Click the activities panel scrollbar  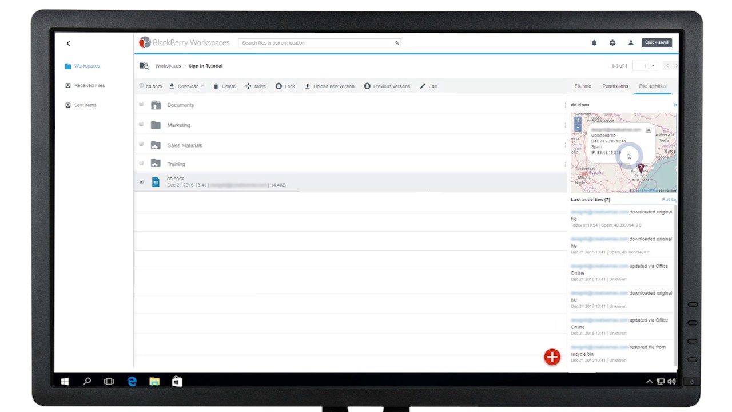pos(675,284)
